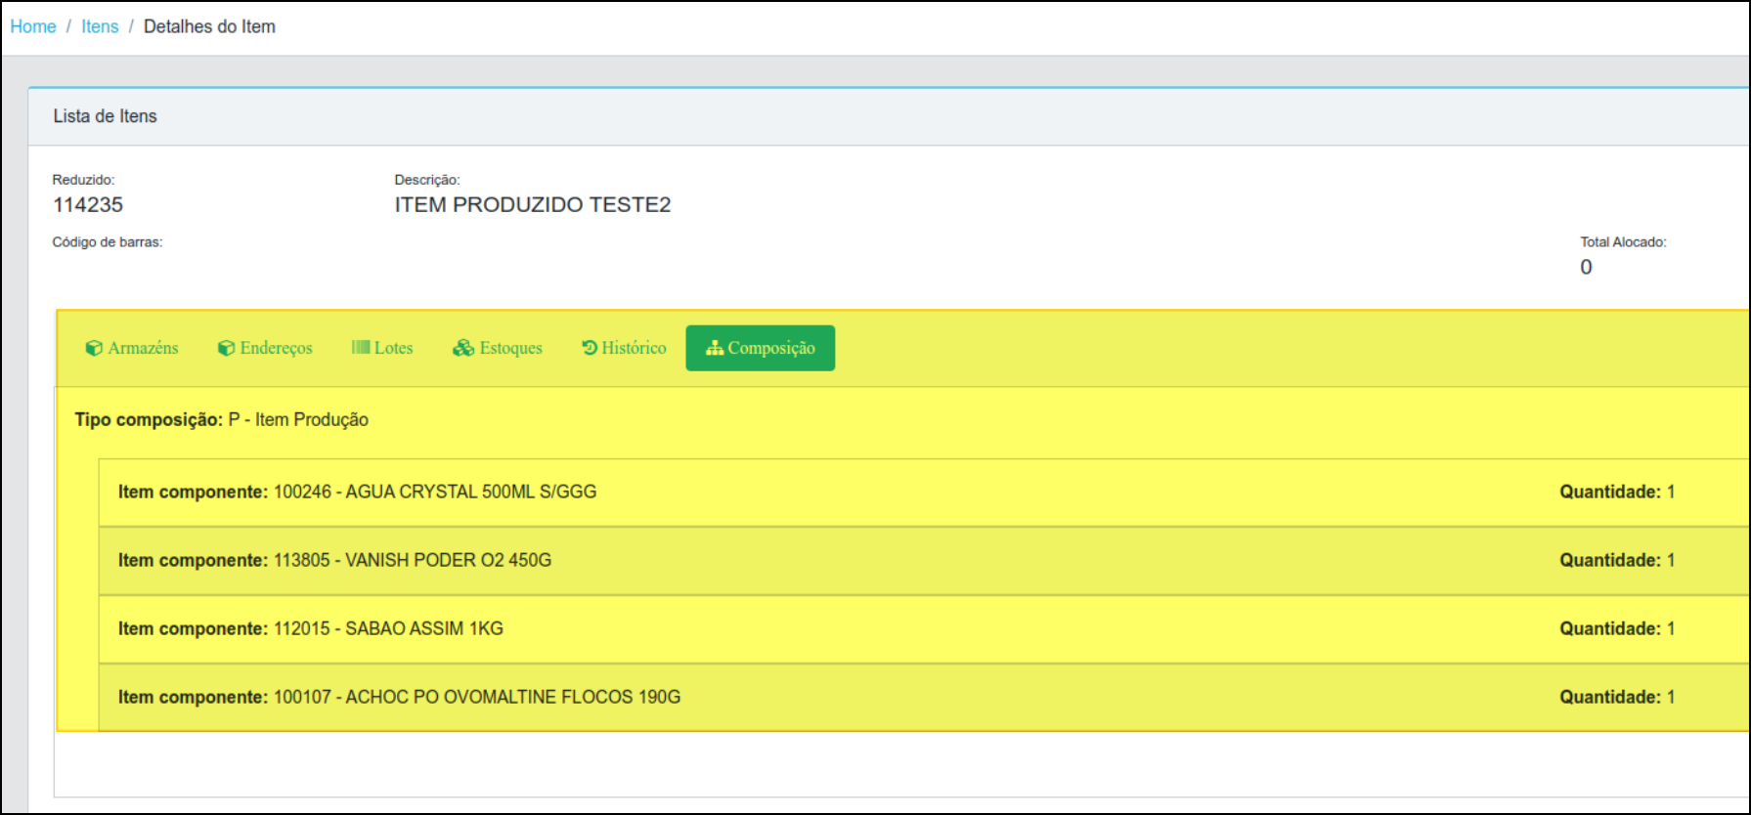Image resolution: width=1751 pixels, height=815 pixels.
Task: Click the Estoques boxes icon
Action: 463,348
